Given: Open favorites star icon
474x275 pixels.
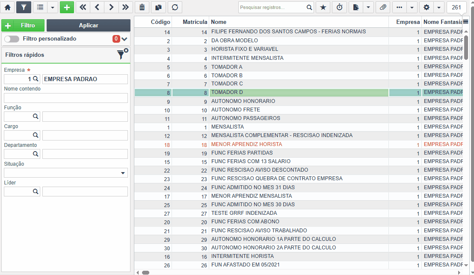Looking at the screenshot, I should point(323,7).
